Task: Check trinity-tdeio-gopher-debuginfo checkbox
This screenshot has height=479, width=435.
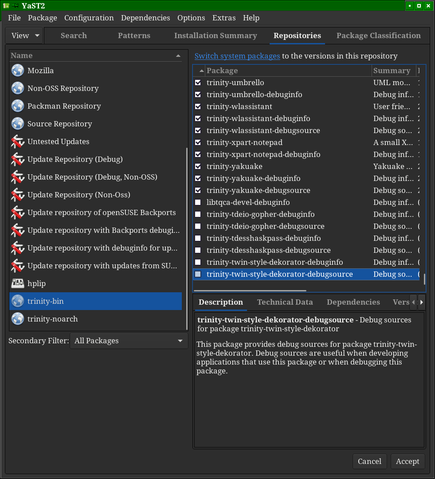Action: pyautogui.click(x=198, y=214)
